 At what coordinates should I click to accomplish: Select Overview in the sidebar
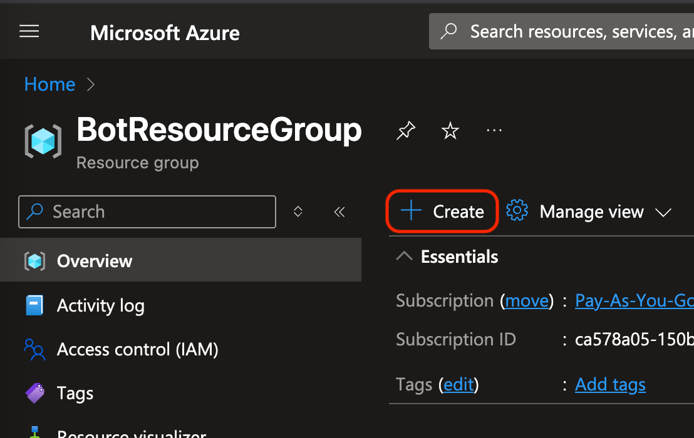click(x=94, y=261)
